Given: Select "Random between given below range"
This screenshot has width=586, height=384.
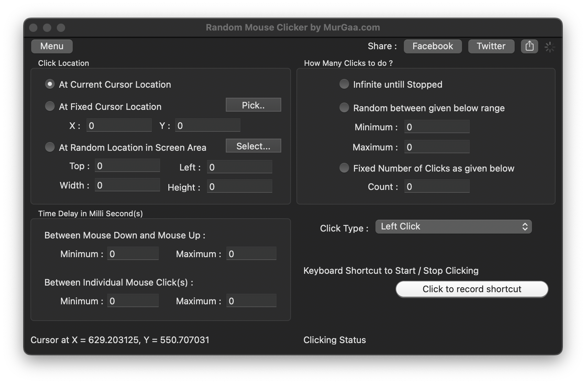Looking at the screenshot, I should click(x=344, y=108).
